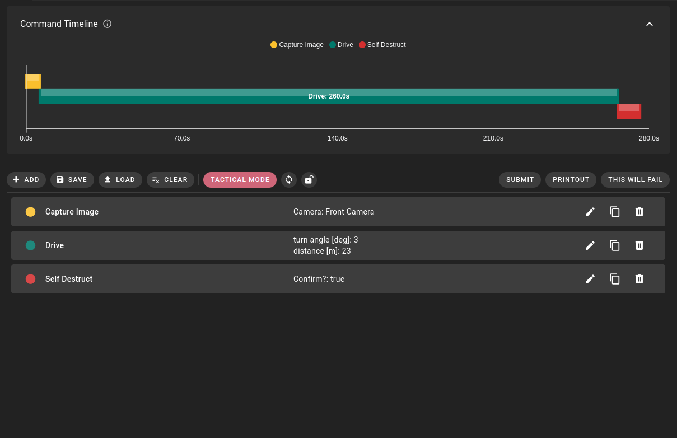Delete the Self Destruct command
The image size is (677, 438).
tap(639, 279)
